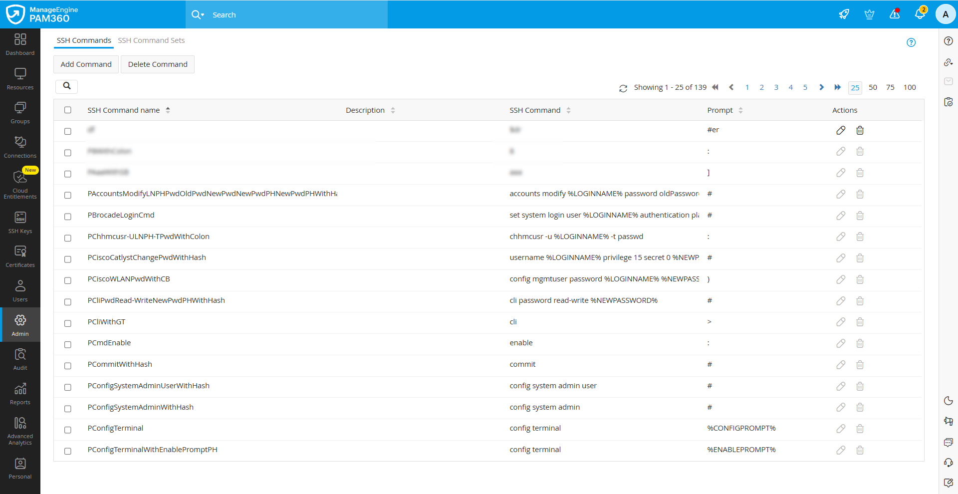958x494 pixels.
Task: Toggle the select-all header checkbox
Action: coord(68,110)
